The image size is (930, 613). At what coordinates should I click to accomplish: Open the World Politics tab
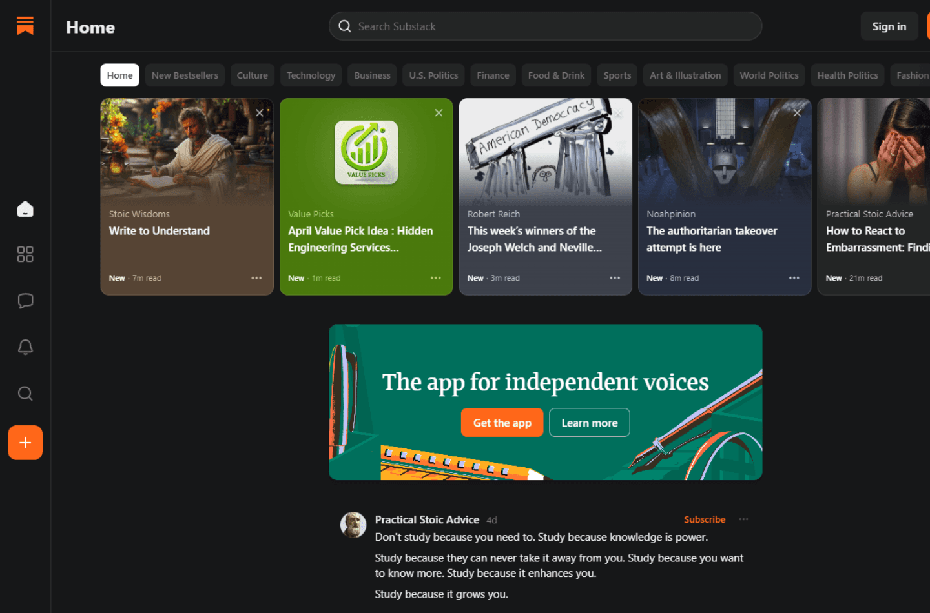point(769,75)
